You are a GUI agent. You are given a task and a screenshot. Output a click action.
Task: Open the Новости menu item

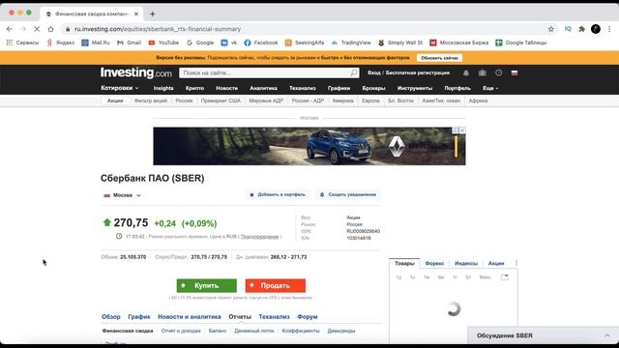click(226, 88)
